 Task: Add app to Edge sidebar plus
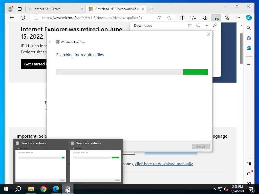click(x=249, y=64)
